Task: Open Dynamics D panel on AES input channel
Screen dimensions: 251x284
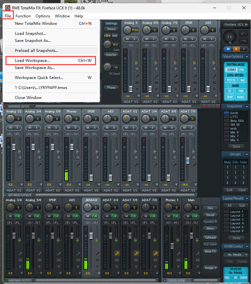Action: pyautogui.click(x=214, y=89)
